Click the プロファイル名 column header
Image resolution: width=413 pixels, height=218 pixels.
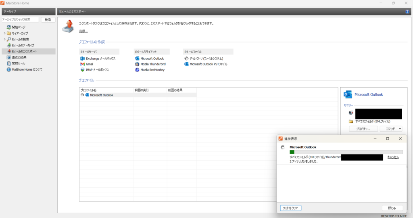[x=106, y=90]
